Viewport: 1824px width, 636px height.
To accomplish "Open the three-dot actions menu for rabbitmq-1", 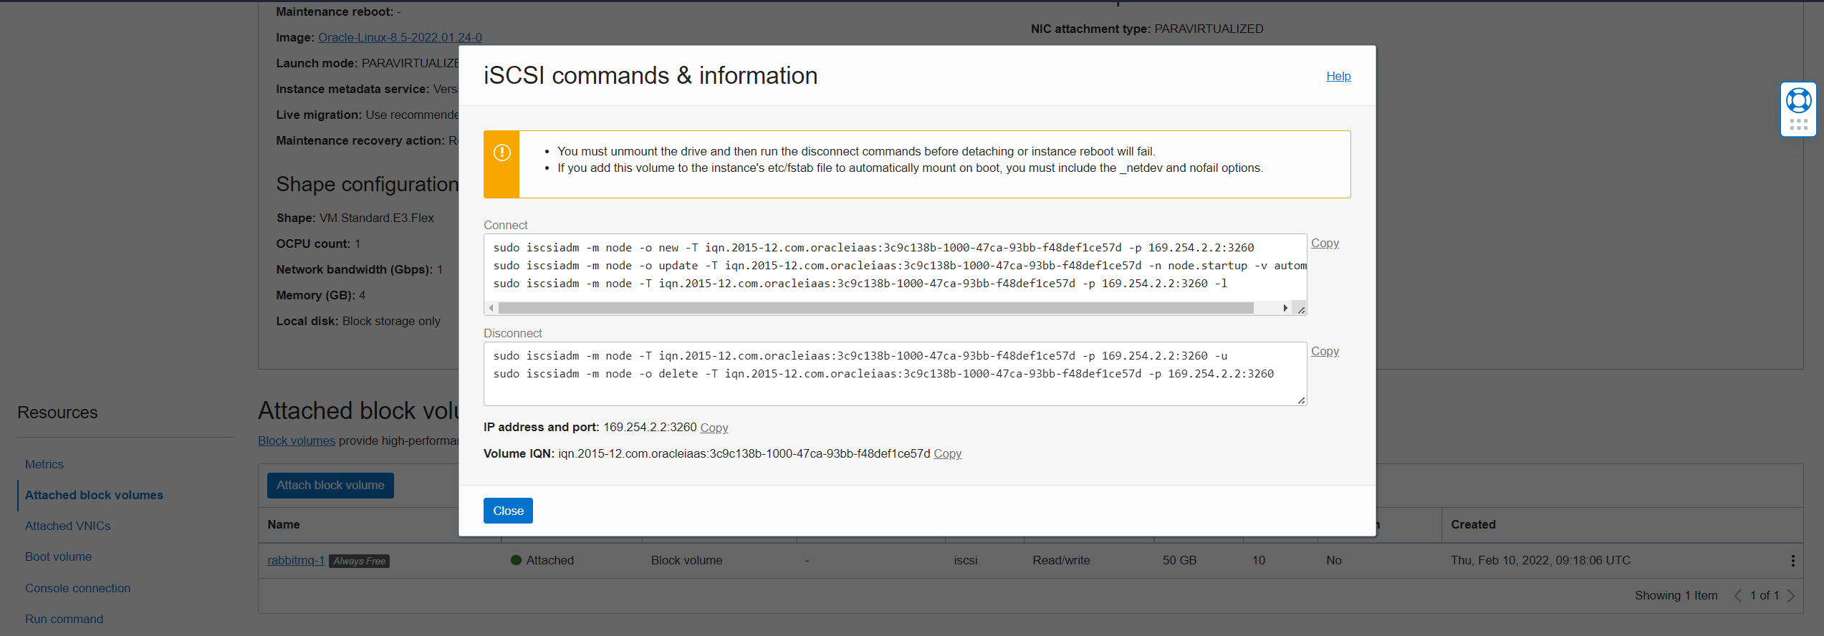I will [x=1792, y=561].
